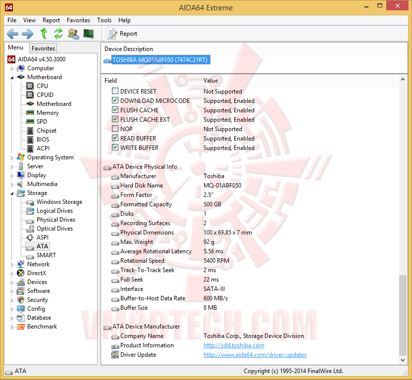The width and height of the screenshot is (412, 380).
Task: Expand the Multimedia tree node
Action: click(12, 185)
